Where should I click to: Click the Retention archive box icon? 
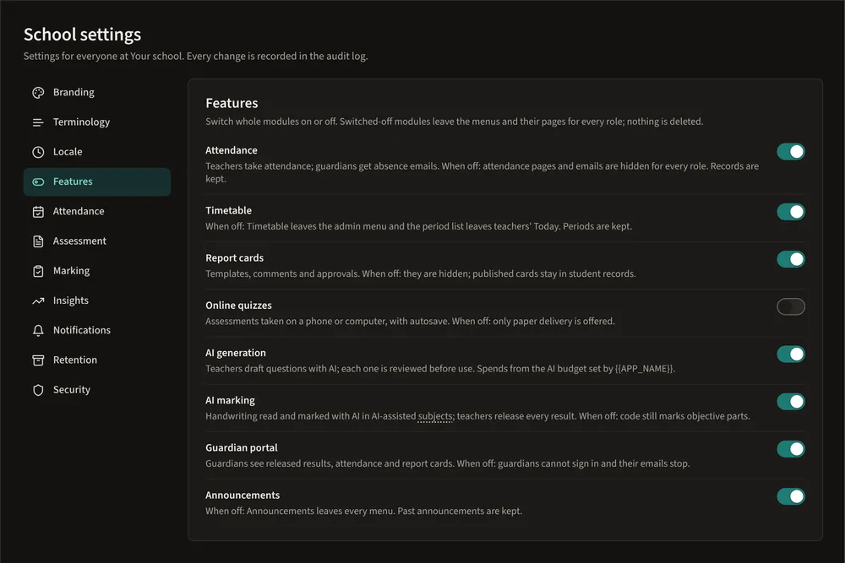click(x=38, y=360)
